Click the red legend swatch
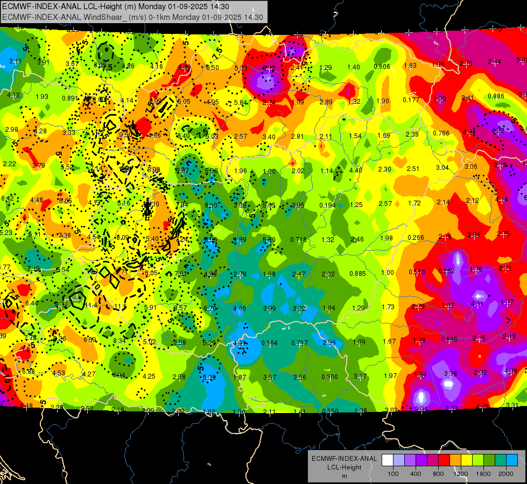The height and width of the screenshot is (484, 527). [x=444, y=460]
